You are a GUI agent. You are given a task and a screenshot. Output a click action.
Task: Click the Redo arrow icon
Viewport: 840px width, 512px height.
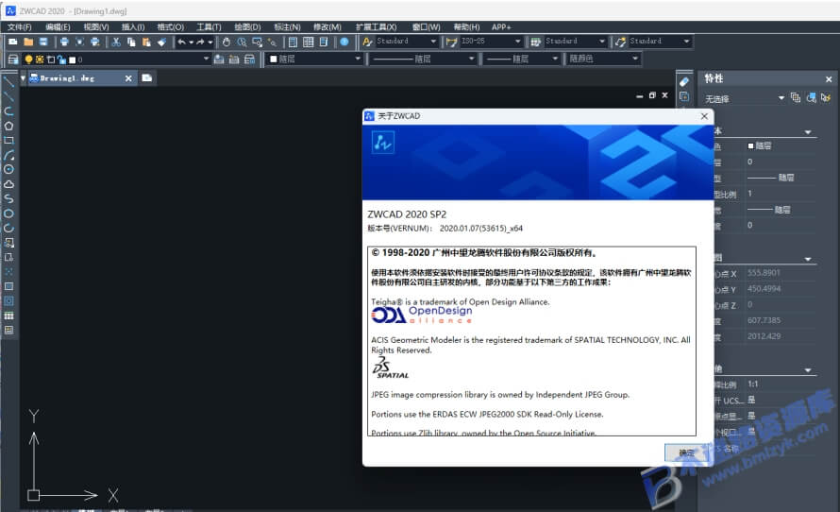tap(200, 42)
